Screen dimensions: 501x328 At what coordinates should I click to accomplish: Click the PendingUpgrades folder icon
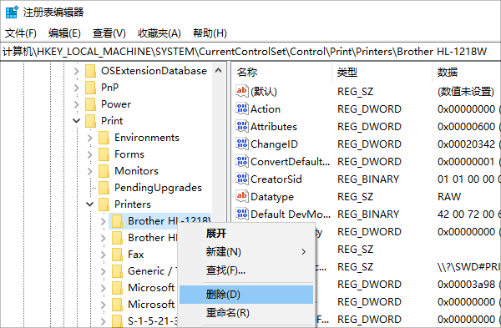pyautogui.click(x=104, y=188)
